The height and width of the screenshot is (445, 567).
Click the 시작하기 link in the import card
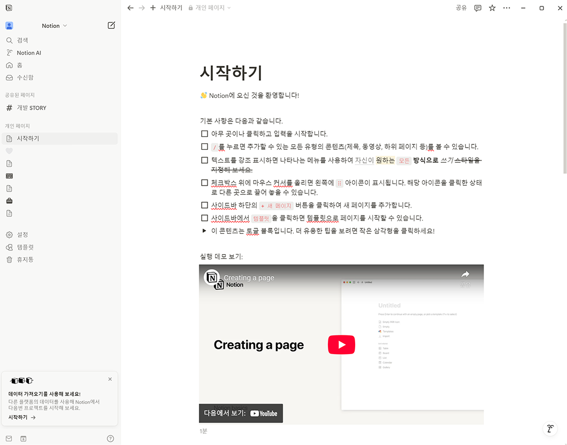coord(22,417)
